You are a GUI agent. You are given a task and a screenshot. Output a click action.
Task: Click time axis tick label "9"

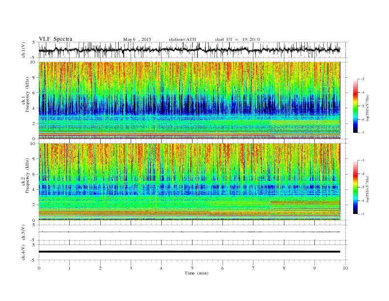(x=314, y=268)
